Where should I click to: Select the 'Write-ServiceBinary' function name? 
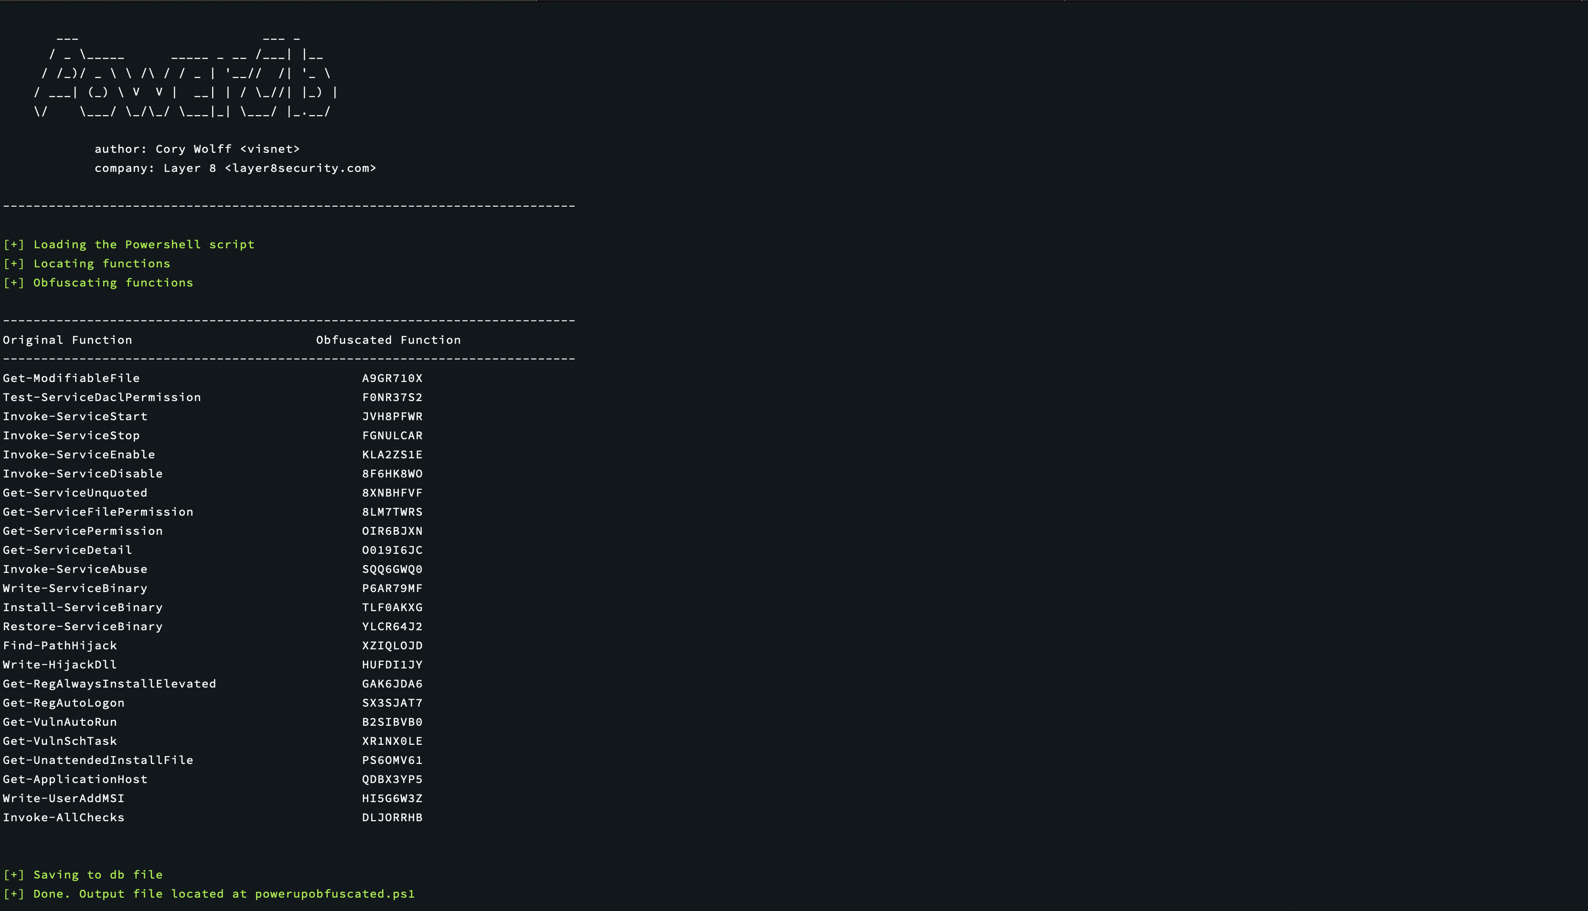[75, 588]
